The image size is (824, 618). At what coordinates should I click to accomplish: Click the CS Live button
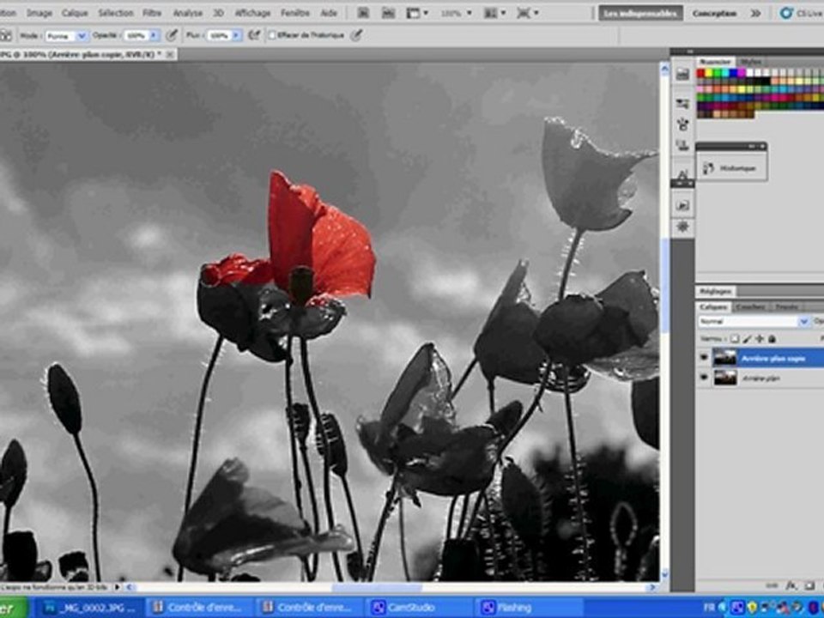coord(800,14)
